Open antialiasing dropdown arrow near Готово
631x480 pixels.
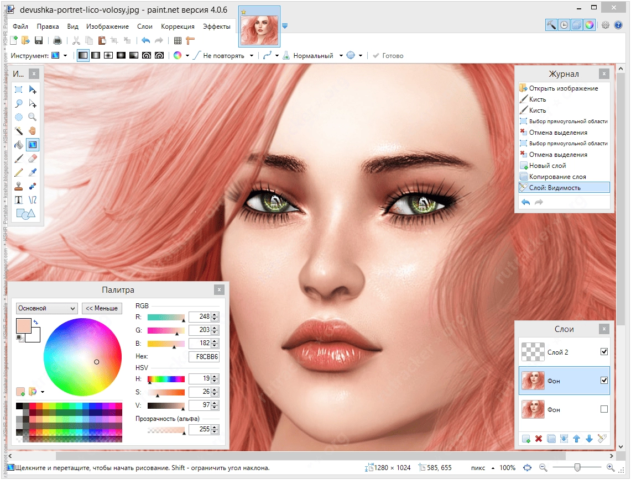tap(361, 56)
